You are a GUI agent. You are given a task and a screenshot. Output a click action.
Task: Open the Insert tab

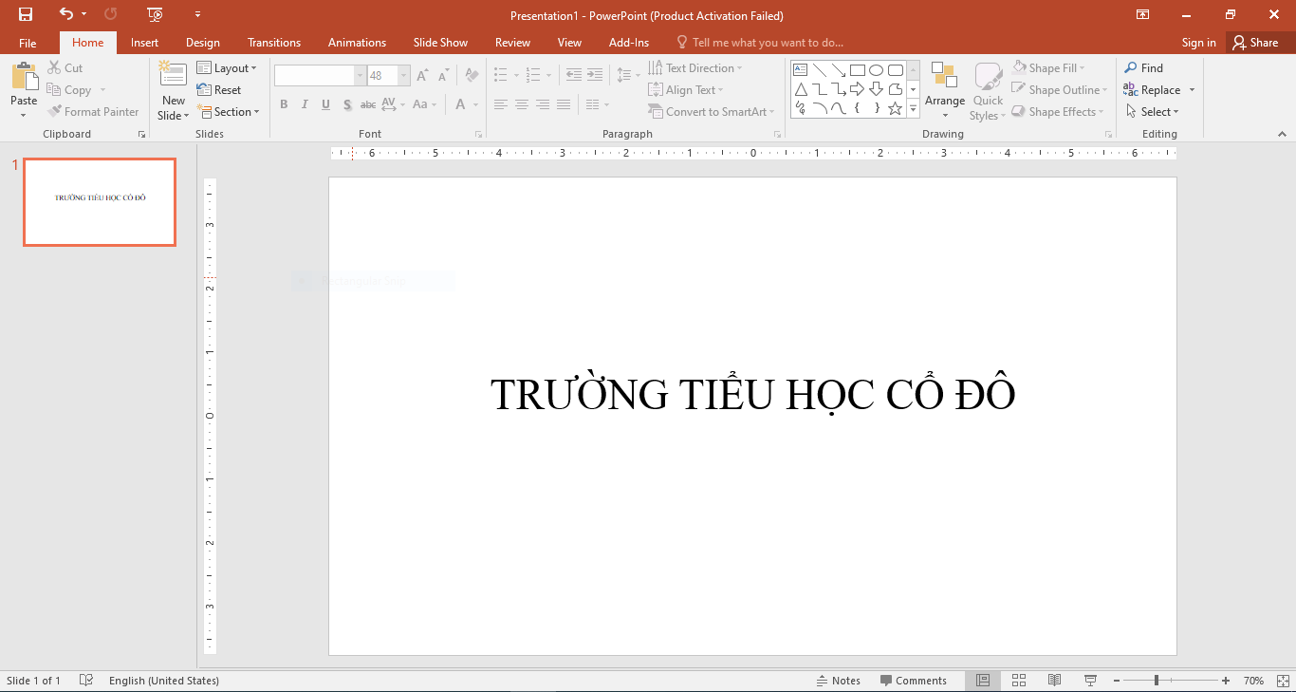pyautogui.click(x=144, y=43)
